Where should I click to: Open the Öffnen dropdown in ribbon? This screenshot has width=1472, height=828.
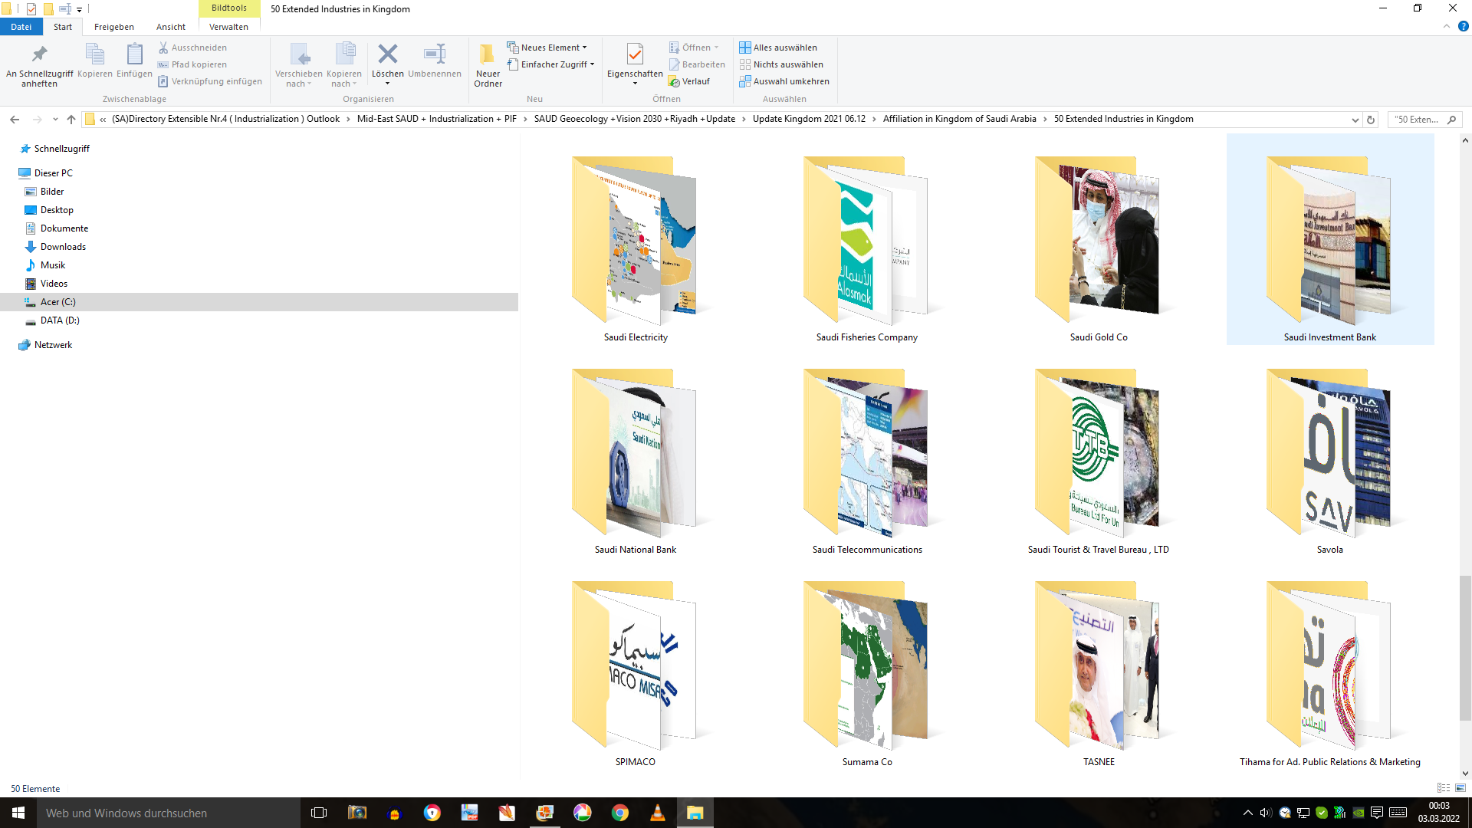(x=694, y=48)
